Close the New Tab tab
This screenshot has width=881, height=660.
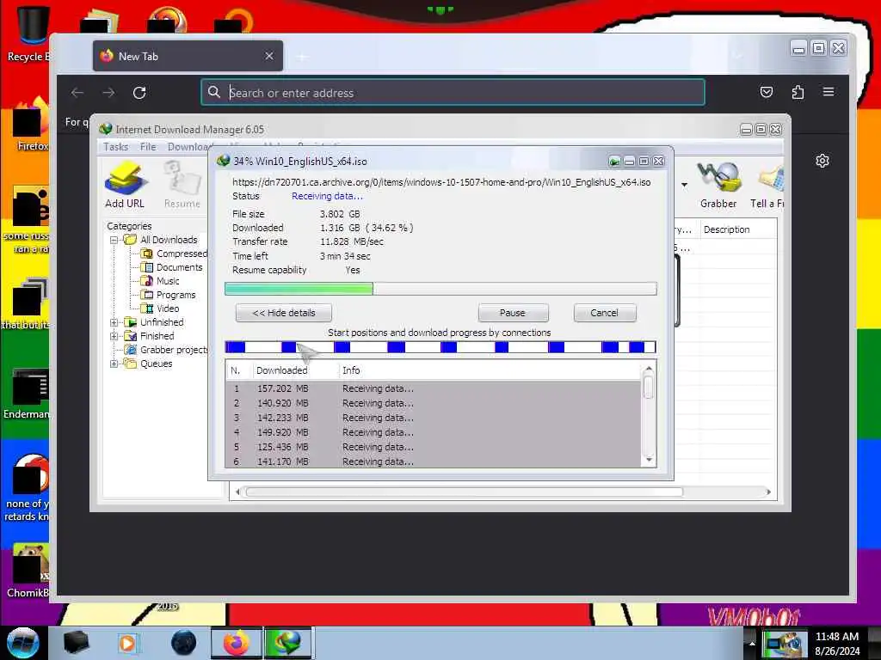269,56
